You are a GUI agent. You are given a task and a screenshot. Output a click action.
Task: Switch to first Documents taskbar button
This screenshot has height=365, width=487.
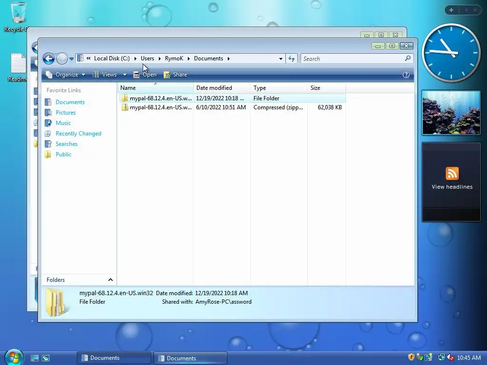pos(114,358)
